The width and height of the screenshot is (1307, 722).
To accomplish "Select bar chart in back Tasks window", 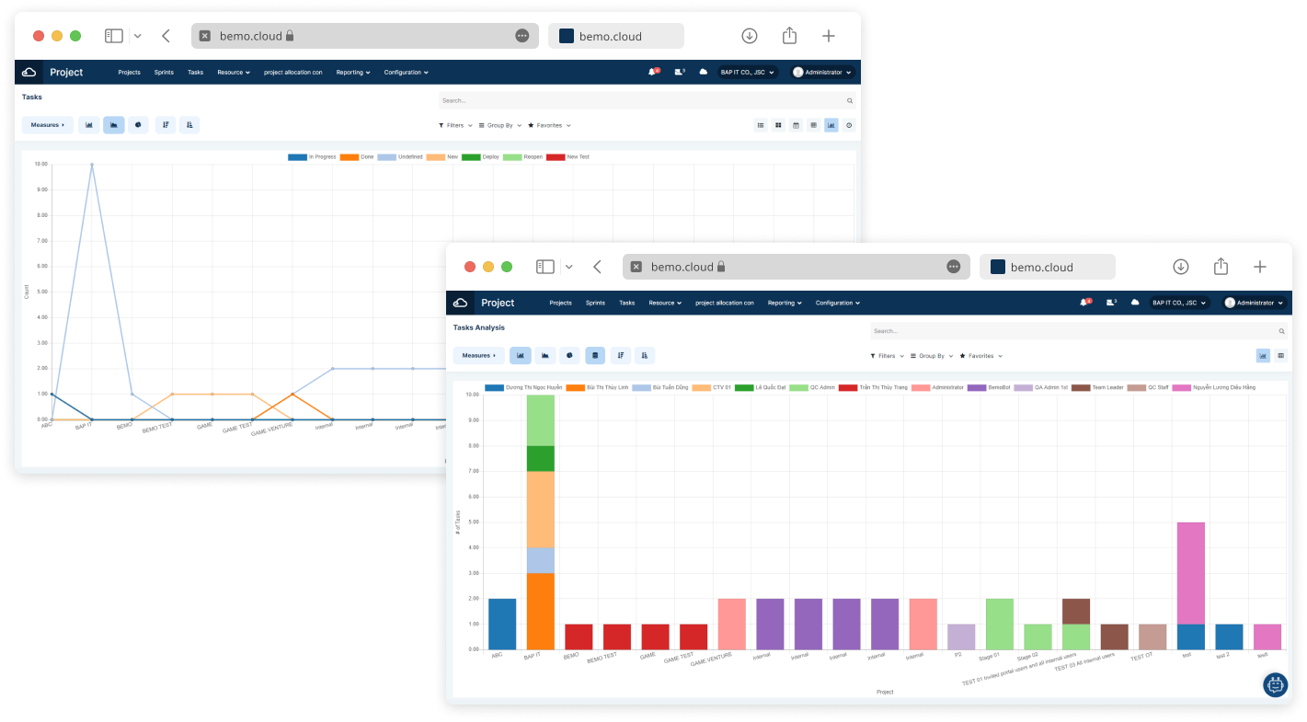I will (89, 125).
